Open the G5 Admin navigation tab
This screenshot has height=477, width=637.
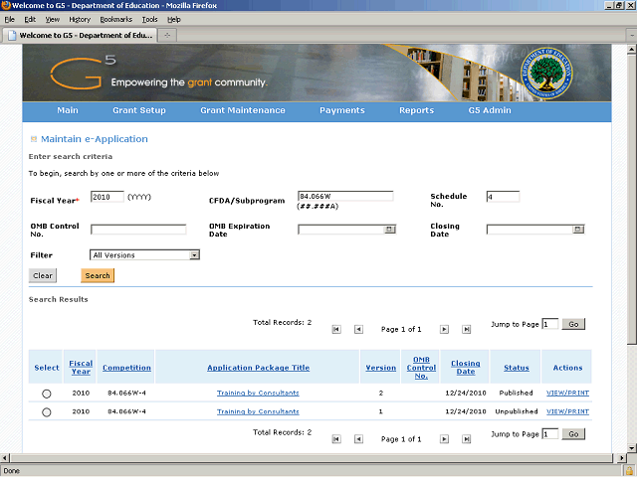pos(490,110)
